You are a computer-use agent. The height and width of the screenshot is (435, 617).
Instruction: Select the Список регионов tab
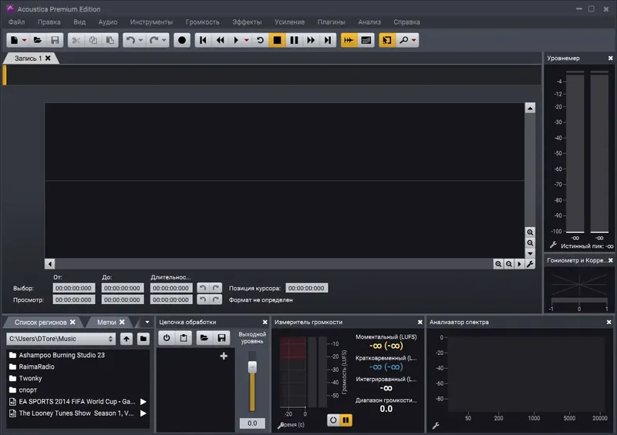(41, 323)
